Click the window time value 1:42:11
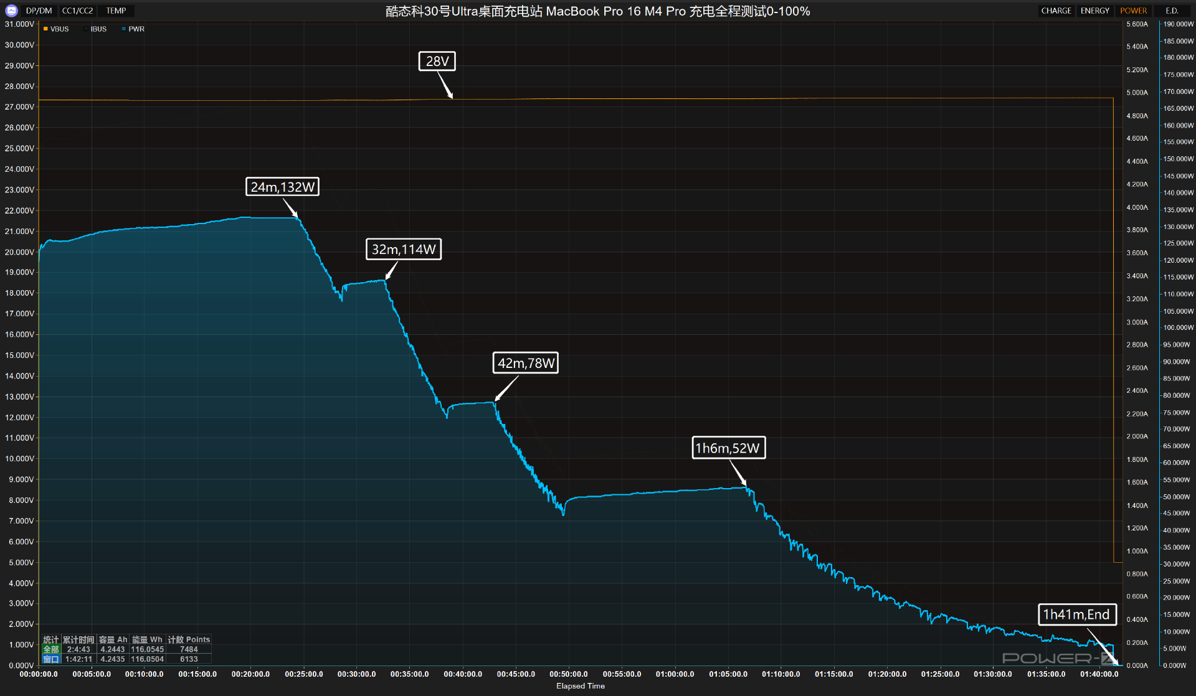The height and width of the screenshot is (696, 1196). click(78, 659)
